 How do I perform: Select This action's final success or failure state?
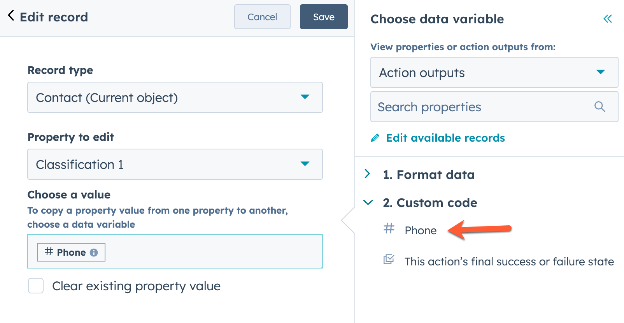coord(509,262)
